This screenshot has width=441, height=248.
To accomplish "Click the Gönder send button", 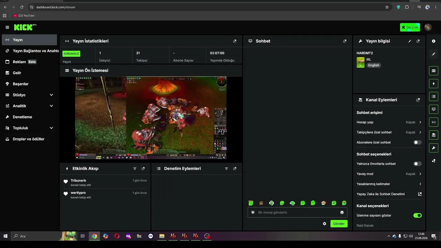I will (339, 224).
